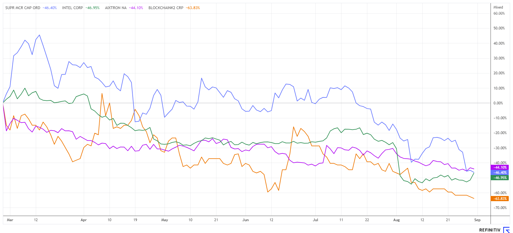513x233 pixels.
Task: Click the Mar date label on time axis
Action: pyautogui.click(x=10, y=220)
